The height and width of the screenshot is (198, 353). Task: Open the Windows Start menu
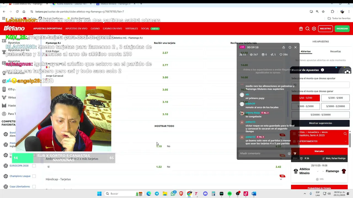[99, 194]
